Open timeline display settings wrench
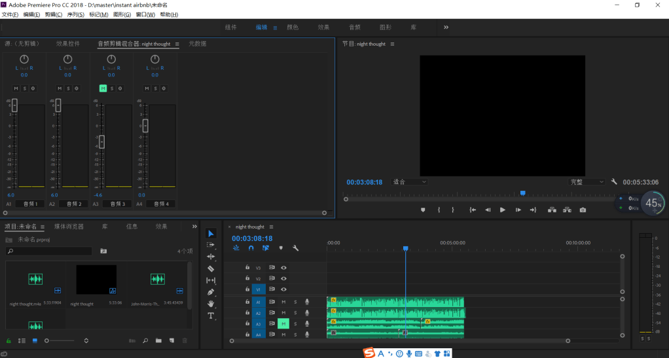Image resolution: width=669 pixels, height=358 pixels. click(295, 248)
